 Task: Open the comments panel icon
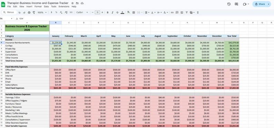[x=236, y=4]
